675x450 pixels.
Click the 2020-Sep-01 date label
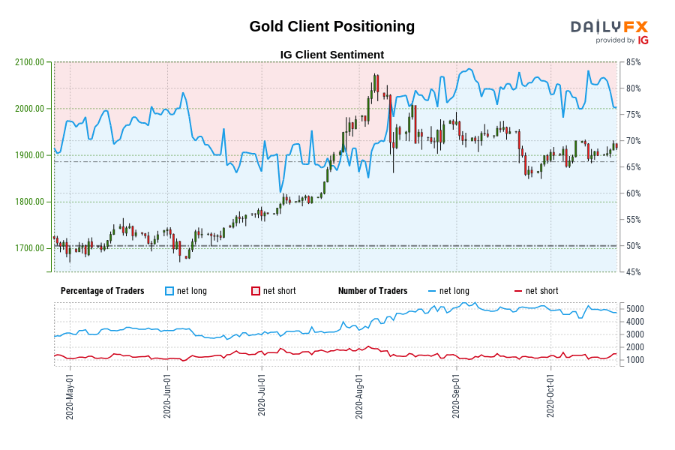456,396
